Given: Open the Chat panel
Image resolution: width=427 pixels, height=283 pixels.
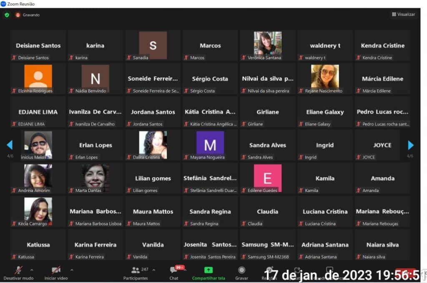Looking at the screenshot, I should [x=174, y=270].
